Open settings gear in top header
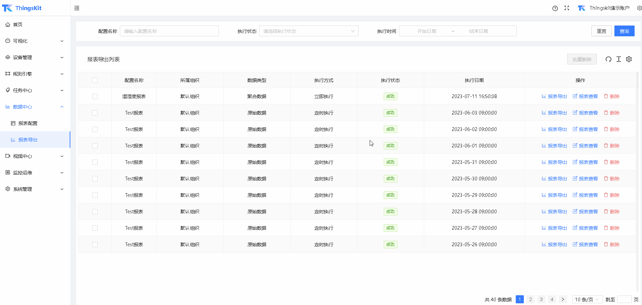 [x=639, y=8]
